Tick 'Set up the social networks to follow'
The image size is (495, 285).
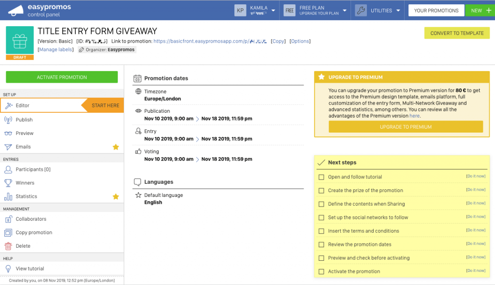click(321, 218)
